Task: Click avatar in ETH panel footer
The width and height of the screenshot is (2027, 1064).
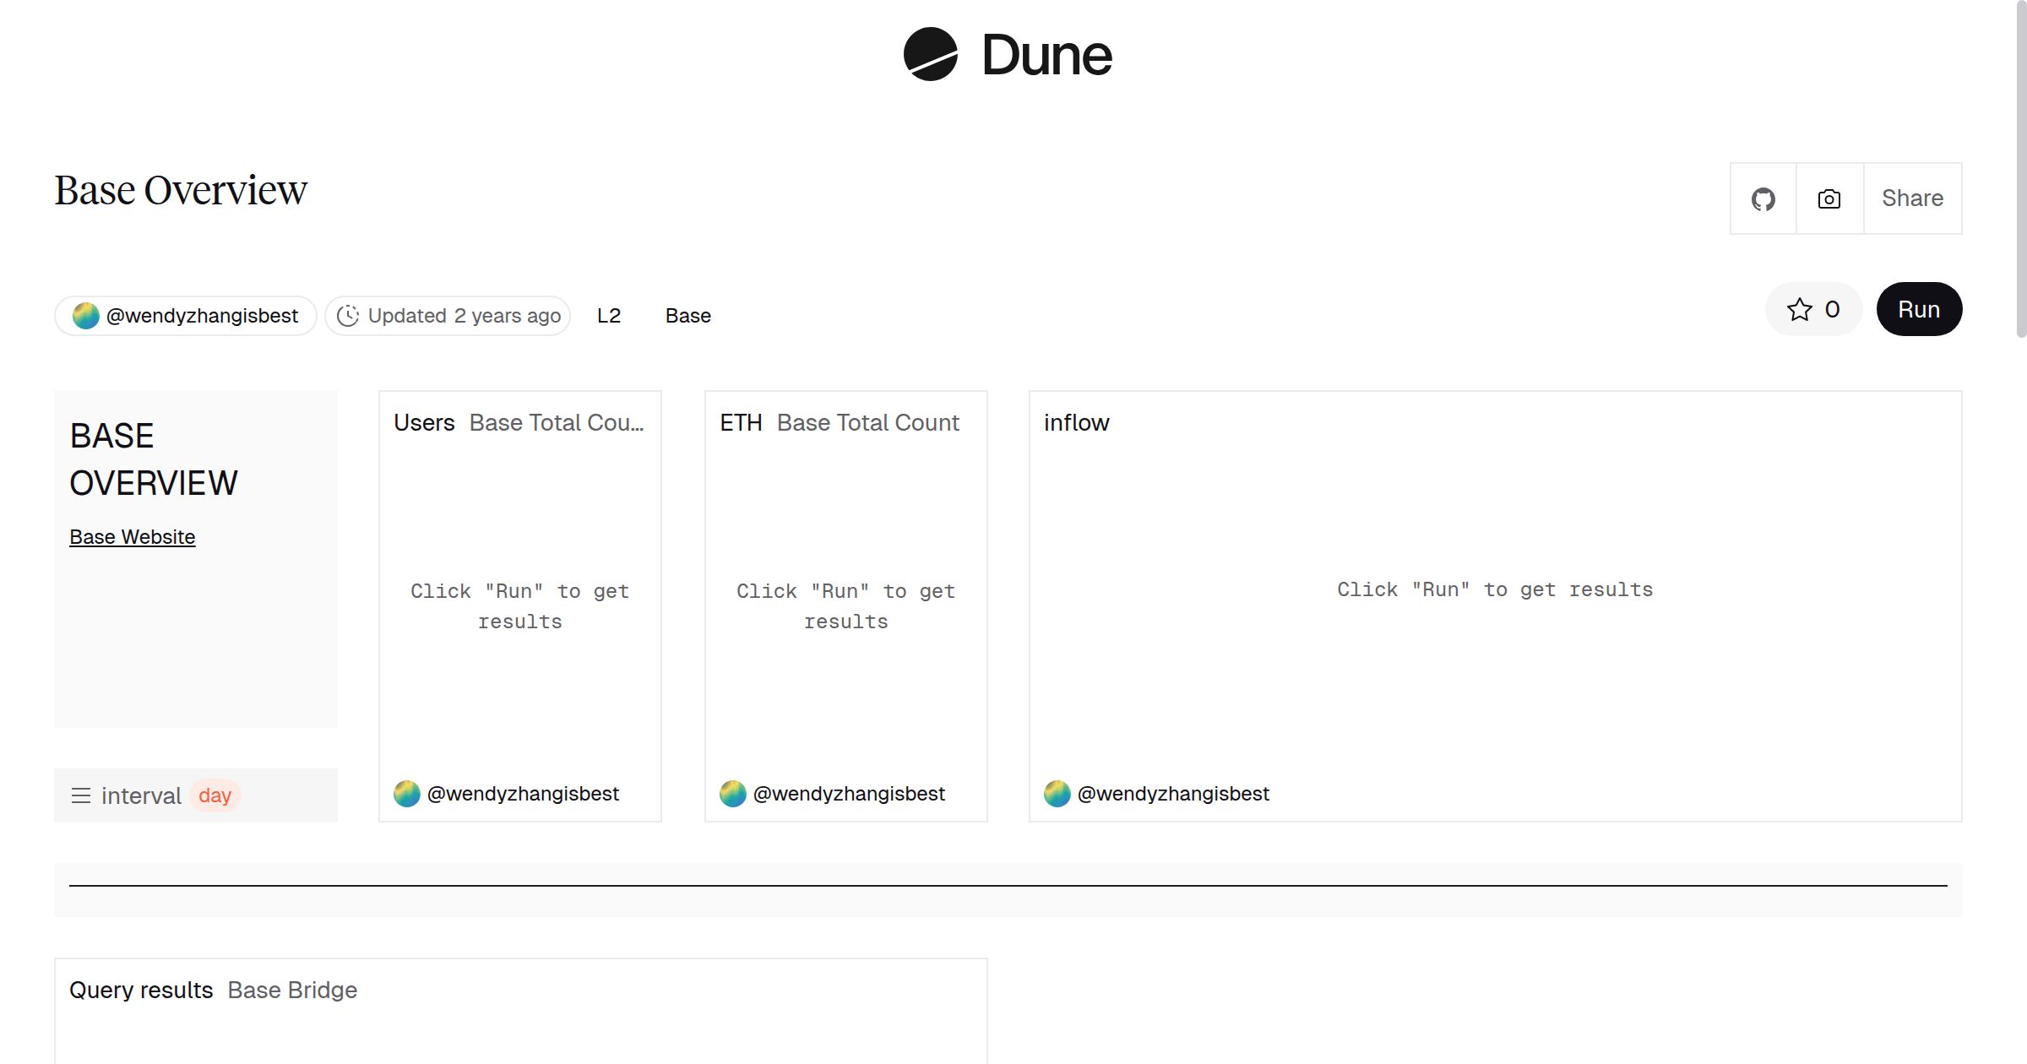Action: point(733,794)
